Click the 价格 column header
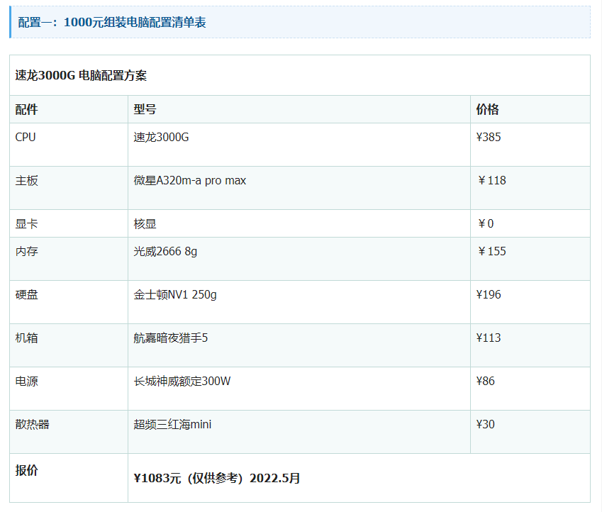Screen dimensions: 602x512 (487, 109)
